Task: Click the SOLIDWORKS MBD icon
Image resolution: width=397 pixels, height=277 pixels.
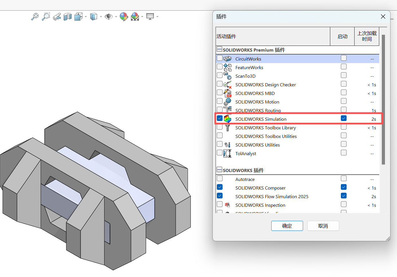Action: 227,93
